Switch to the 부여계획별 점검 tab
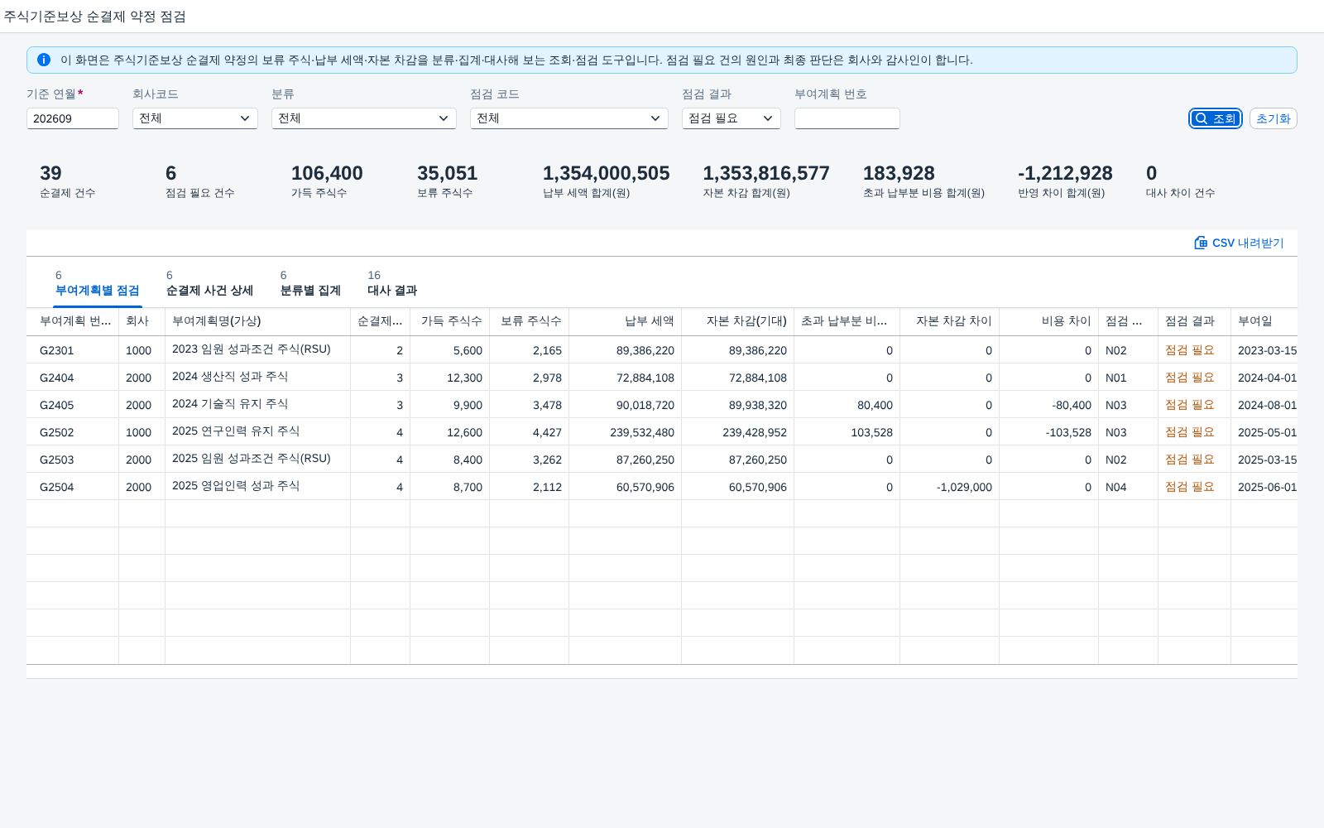1324x828 pixels. (x=98, y=283)
